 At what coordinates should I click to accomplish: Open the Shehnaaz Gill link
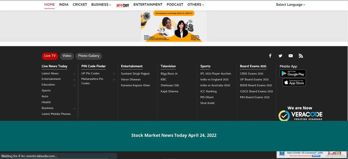click(x=170, y=85)
